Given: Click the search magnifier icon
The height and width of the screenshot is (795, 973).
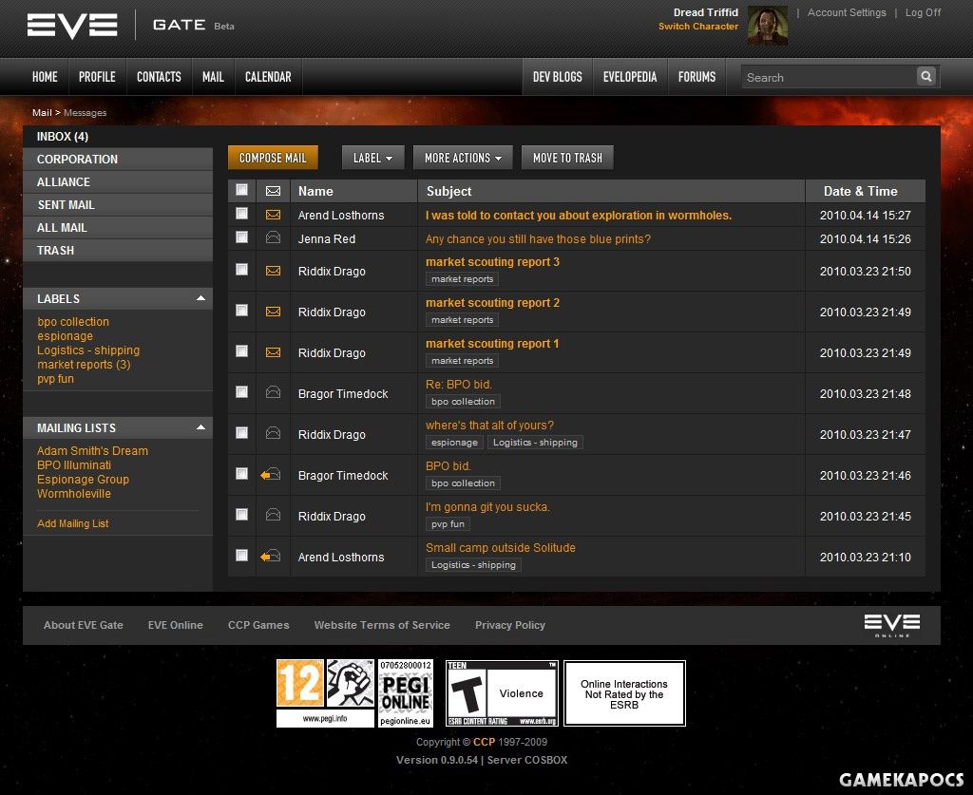Looking at the screenshot, I should (x=925, y=76).
